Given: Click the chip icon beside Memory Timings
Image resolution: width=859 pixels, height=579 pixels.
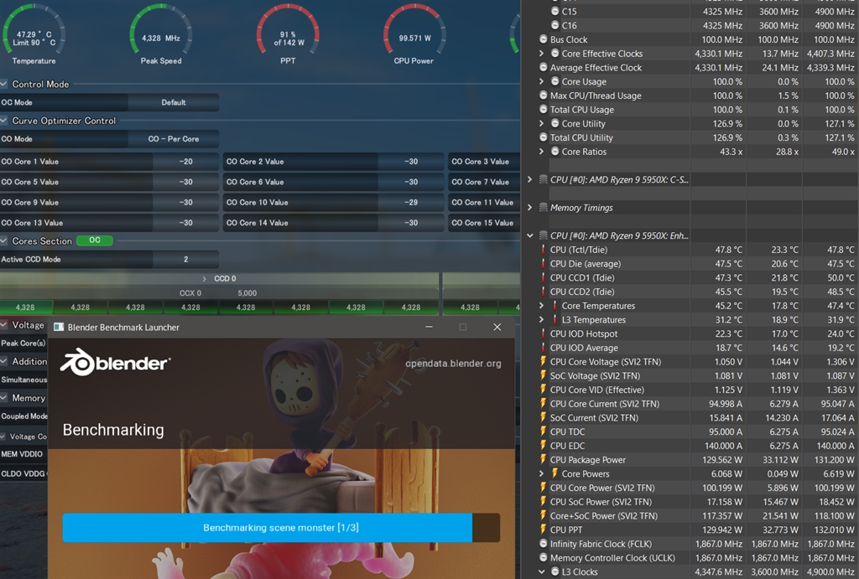Looking at the screenshot, I should [543, 208].
